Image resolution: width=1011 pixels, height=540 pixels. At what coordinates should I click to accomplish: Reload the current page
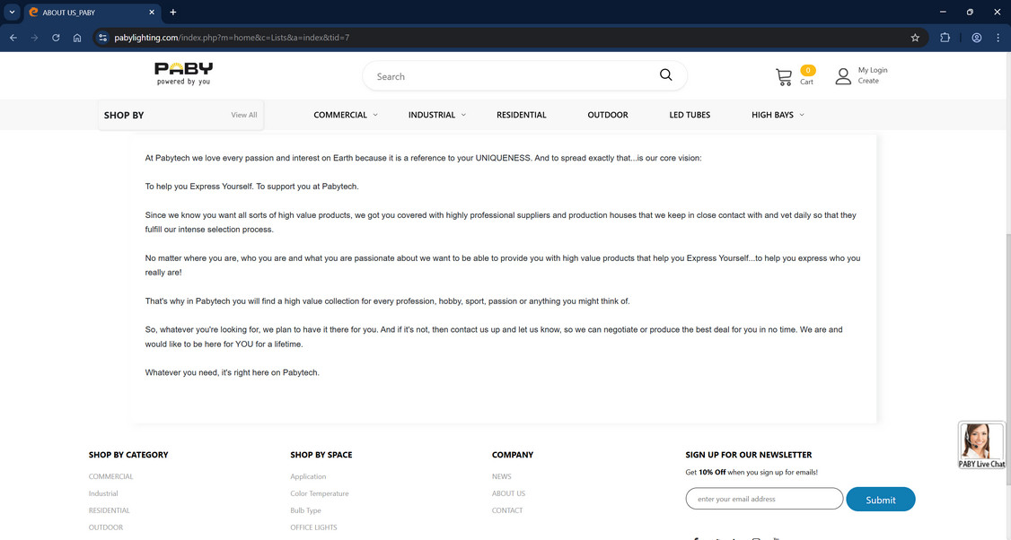(56, 38)
